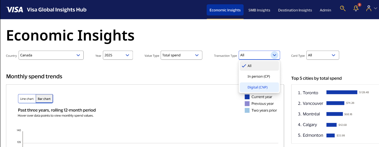Expand the user account menu chevron
Viewport: 379px width, 147px height.
(x=376, y=9)
